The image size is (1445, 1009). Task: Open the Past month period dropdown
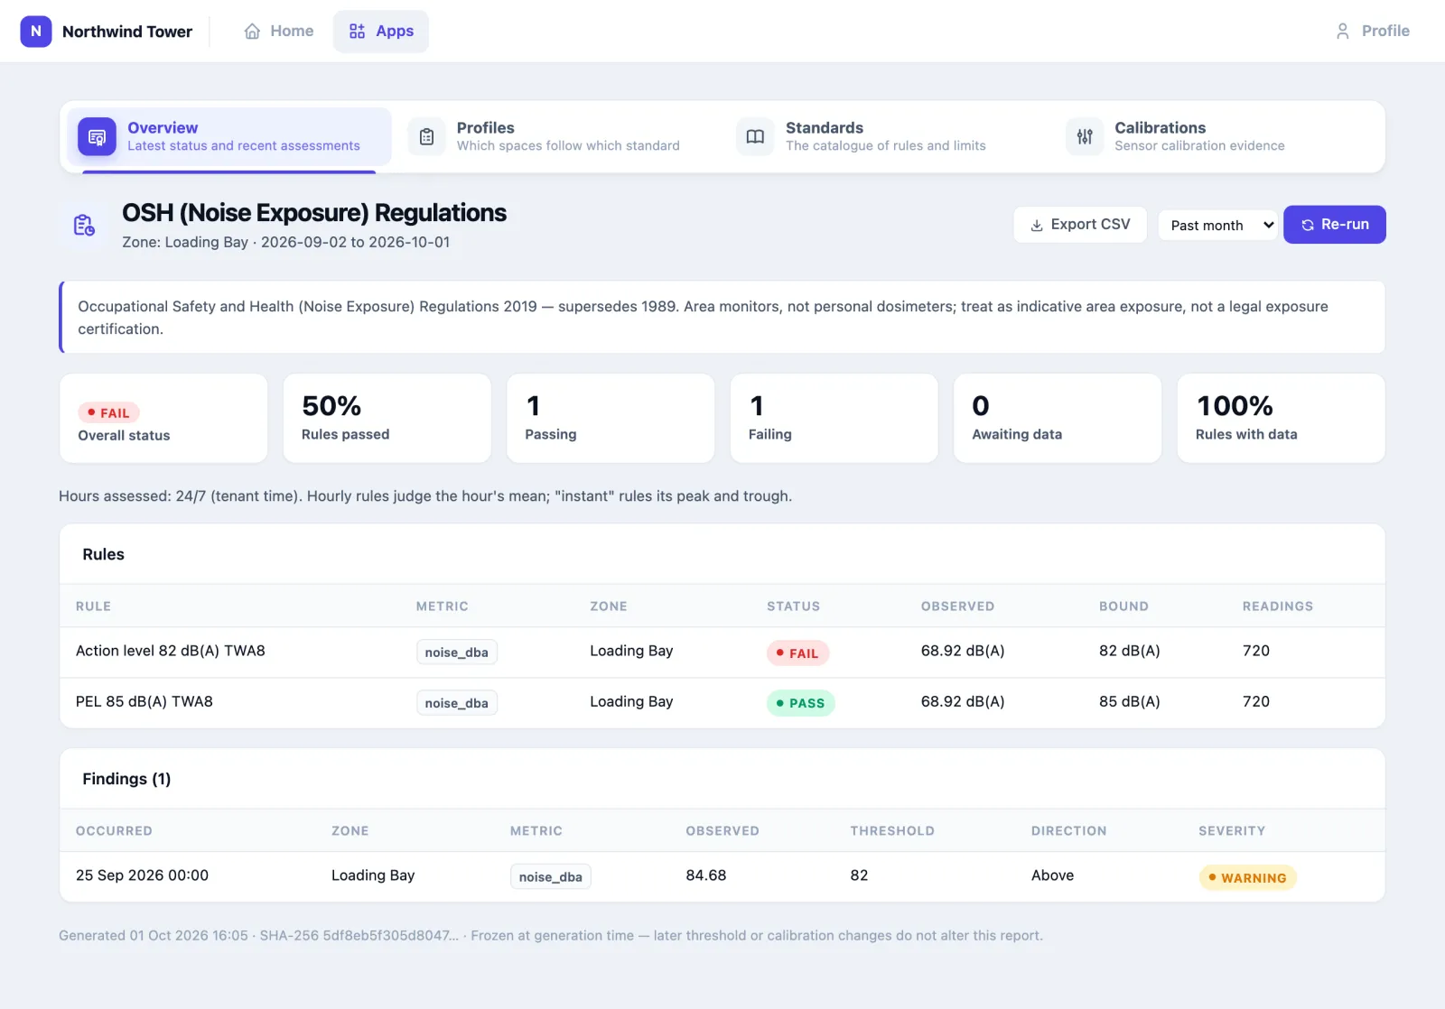coord(1219,225)
